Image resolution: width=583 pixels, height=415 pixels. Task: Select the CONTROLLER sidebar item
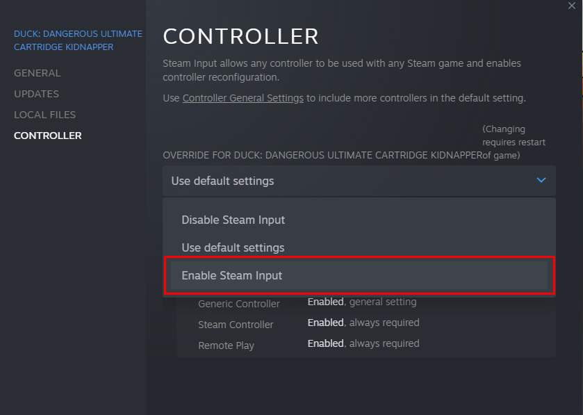click(x=48, y=136)
